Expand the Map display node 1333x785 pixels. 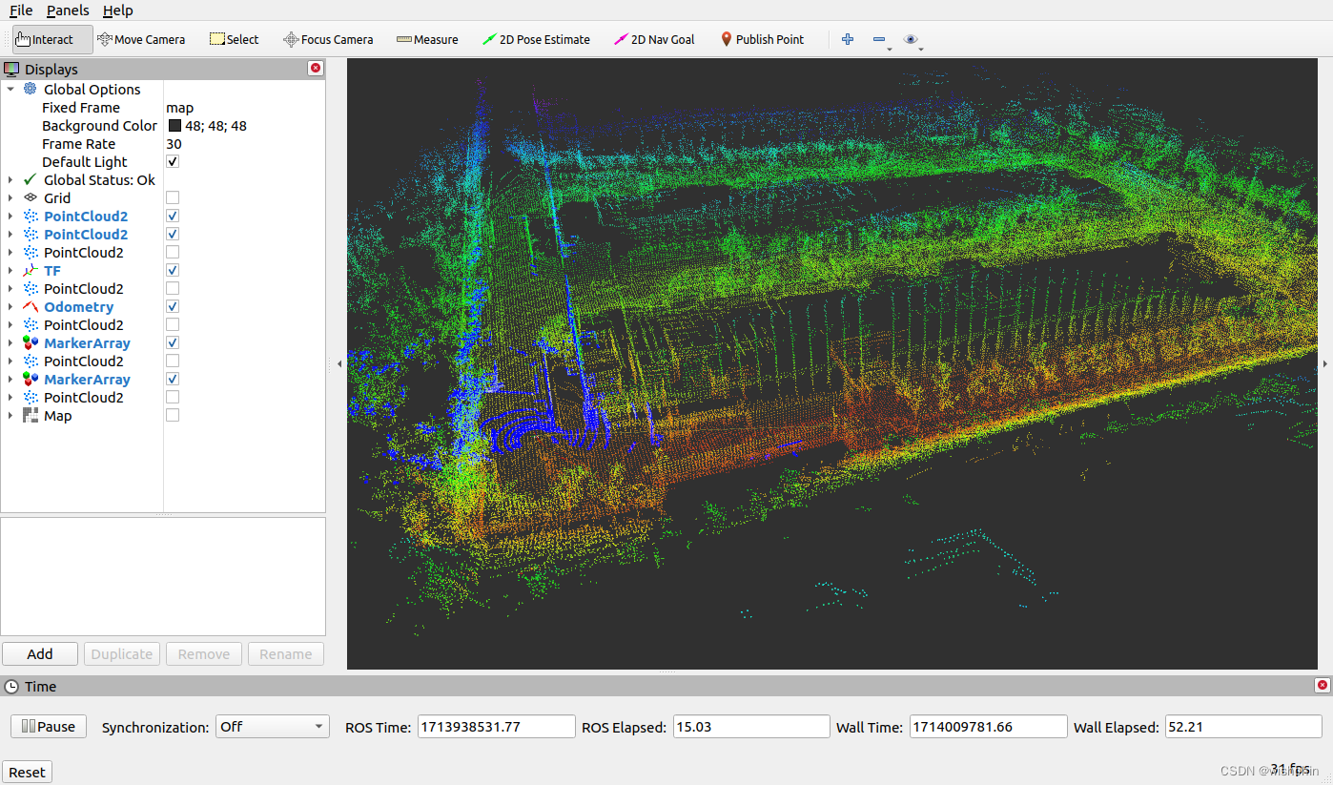(x=10, y=415)
